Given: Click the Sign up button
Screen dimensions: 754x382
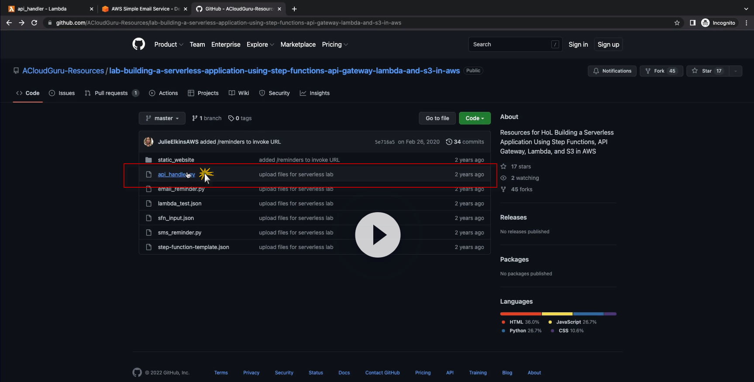Looking at the screenshot, I should pyautogui.click(x=608, y=45).
